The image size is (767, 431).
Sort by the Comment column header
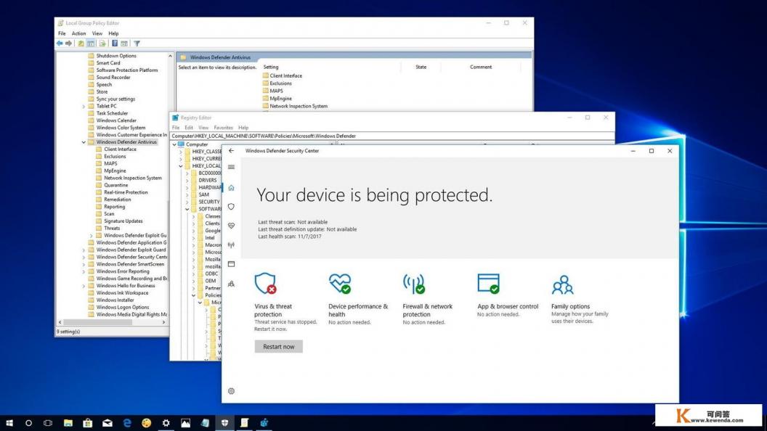pyautogui.click(x=481, y=67)
